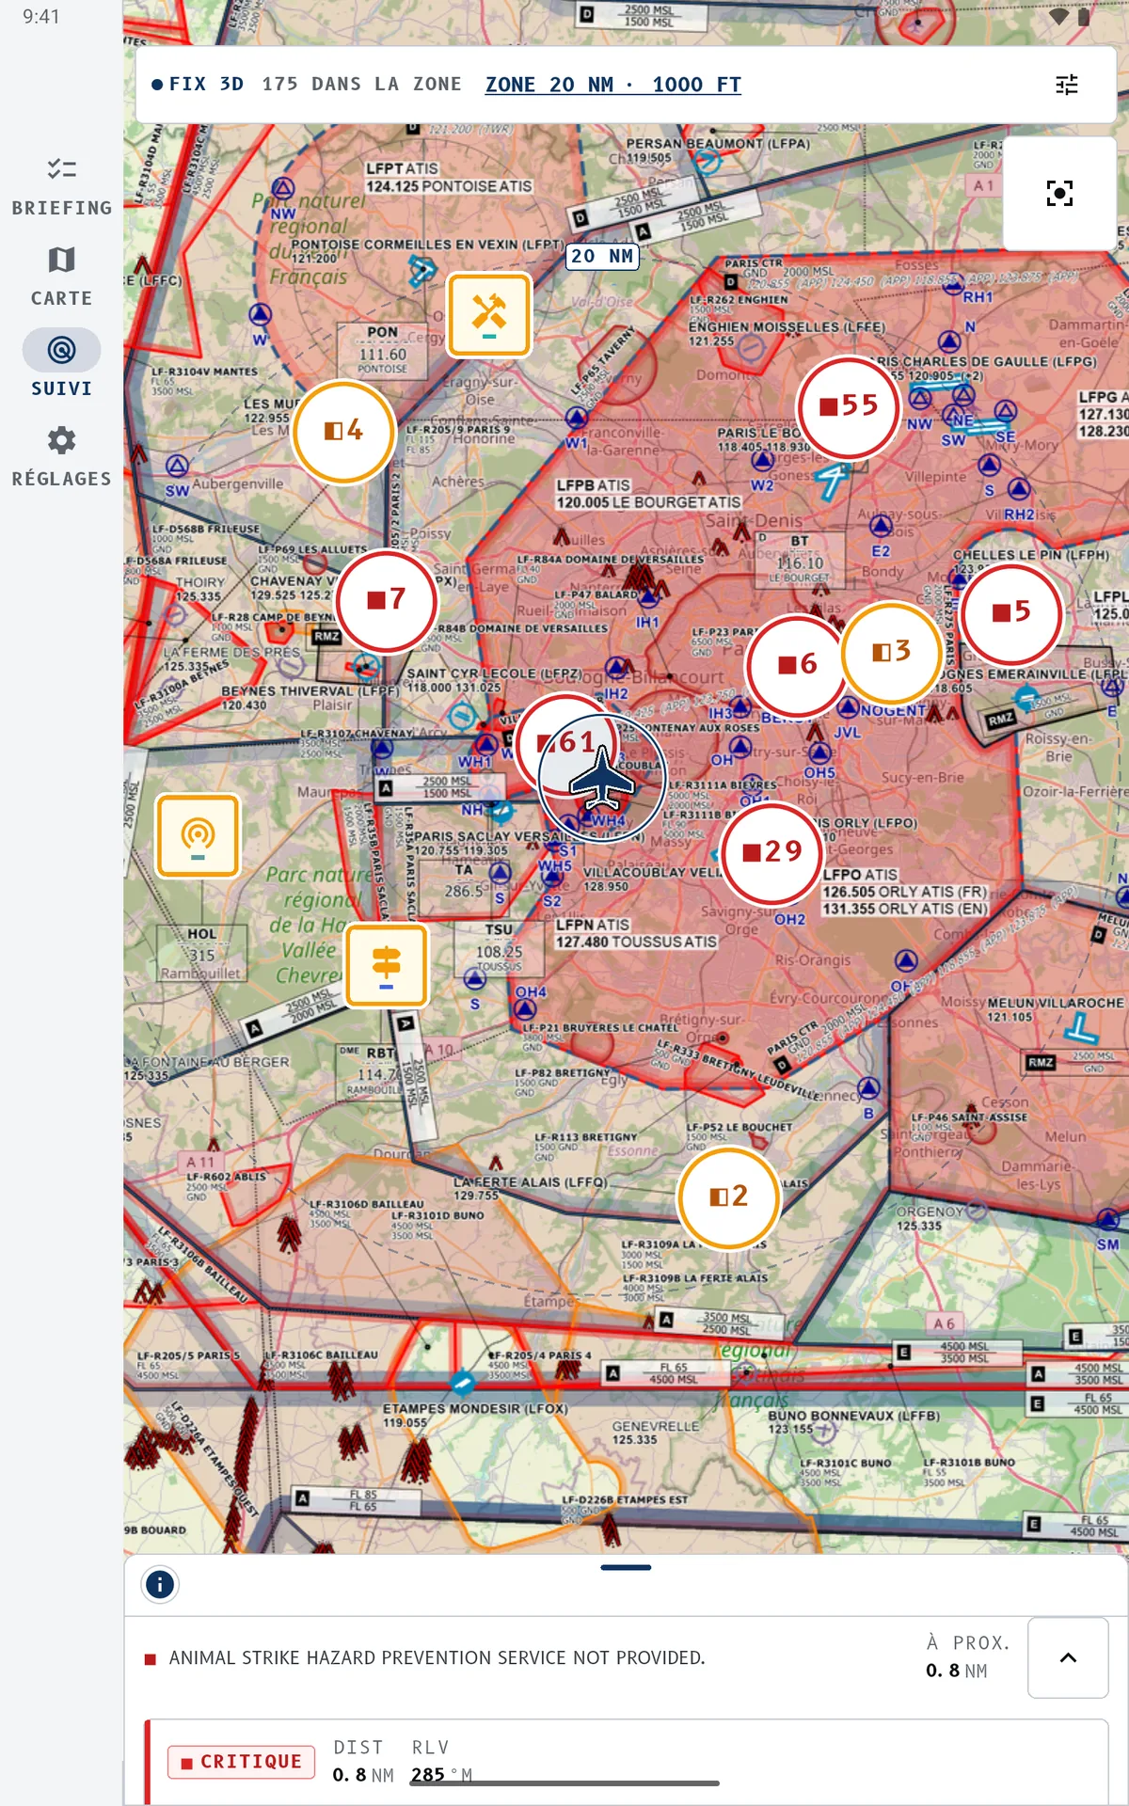Click the LFPT ATIS Pontoise label
1129x1806 pixels.
(x=449, y=178)
